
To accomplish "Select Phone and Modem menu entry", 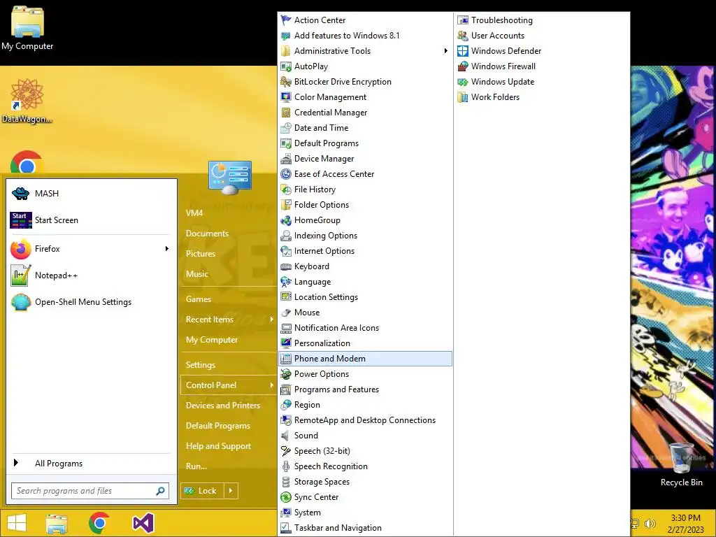I will [365, 359].
